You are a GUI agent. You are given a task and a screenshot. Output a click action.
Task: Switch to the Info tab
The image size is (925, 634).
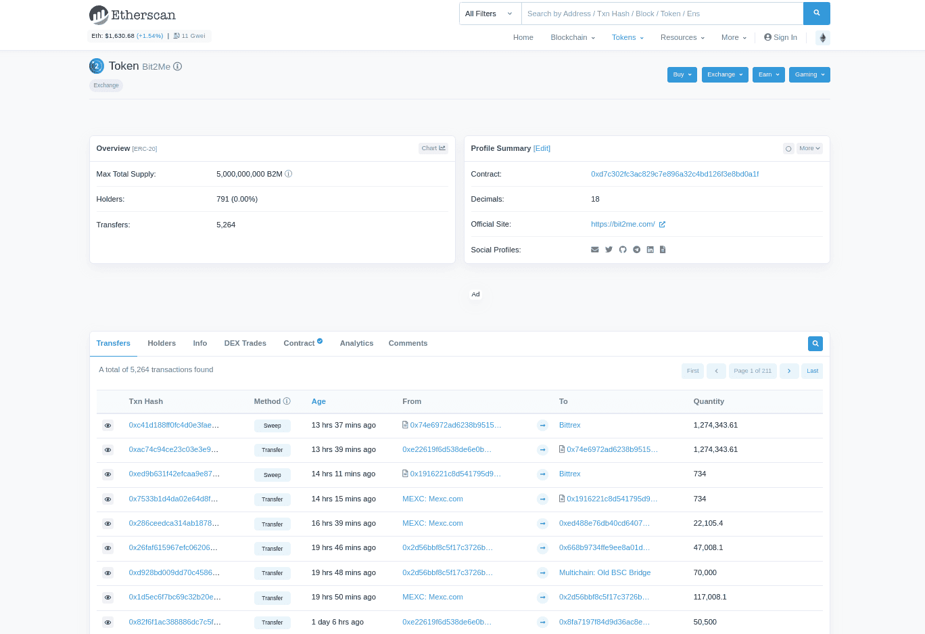point(200,344)
